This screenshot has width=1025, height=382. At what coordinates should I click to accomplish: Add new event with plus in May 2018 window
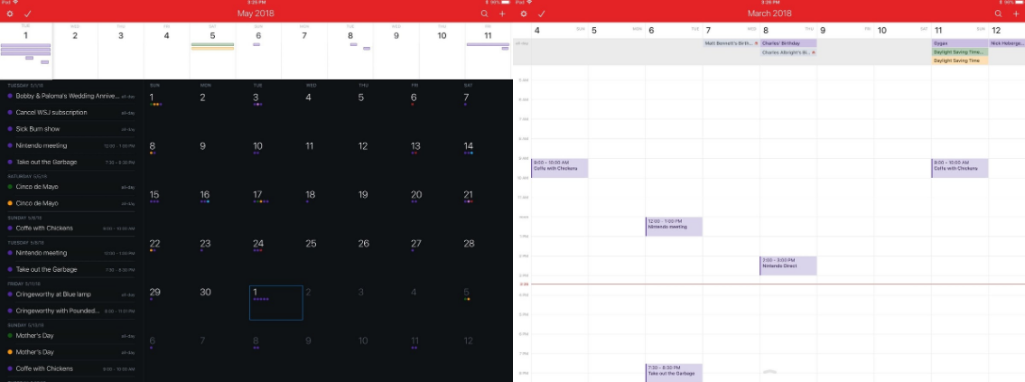click(502, 14)
